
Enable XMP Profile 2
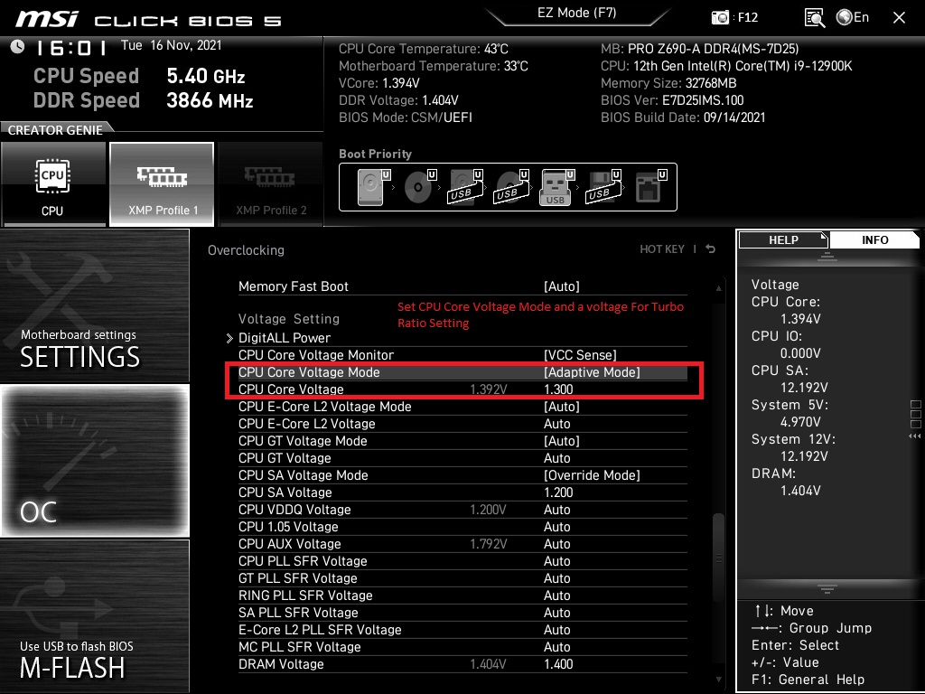coord(271,184)
